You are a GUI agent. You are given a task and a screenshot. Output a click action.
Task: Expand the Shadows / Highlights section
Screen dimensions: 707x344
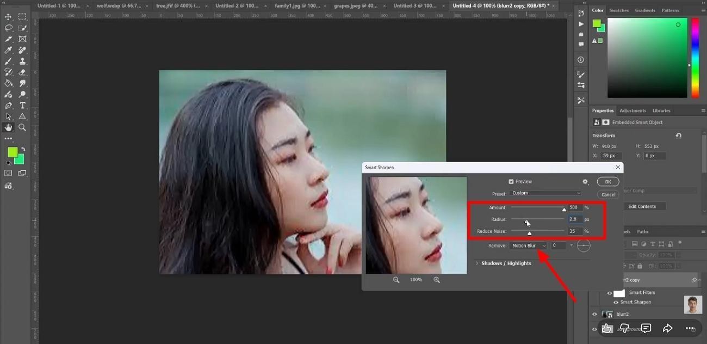[x=477, y=263]
